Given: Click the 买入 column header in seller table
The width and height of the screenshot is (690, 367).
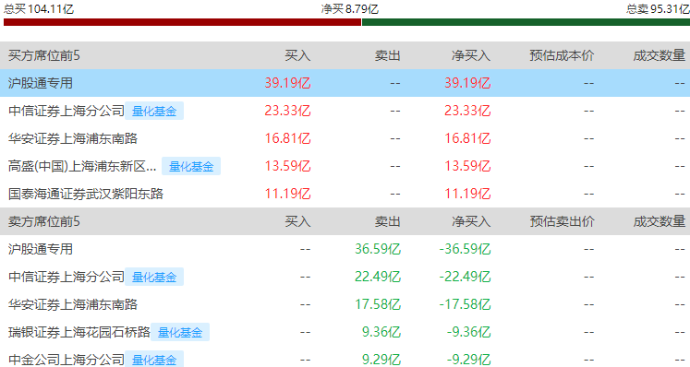Looking at the screenshot, I should [x=297, y=221].
